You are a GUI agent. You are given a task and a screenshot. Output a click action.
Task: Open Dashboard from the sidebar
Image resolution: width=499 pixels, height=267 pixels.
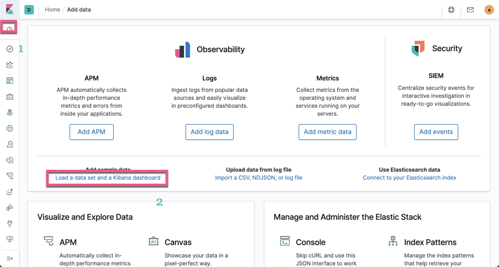[x=9, y=81]
